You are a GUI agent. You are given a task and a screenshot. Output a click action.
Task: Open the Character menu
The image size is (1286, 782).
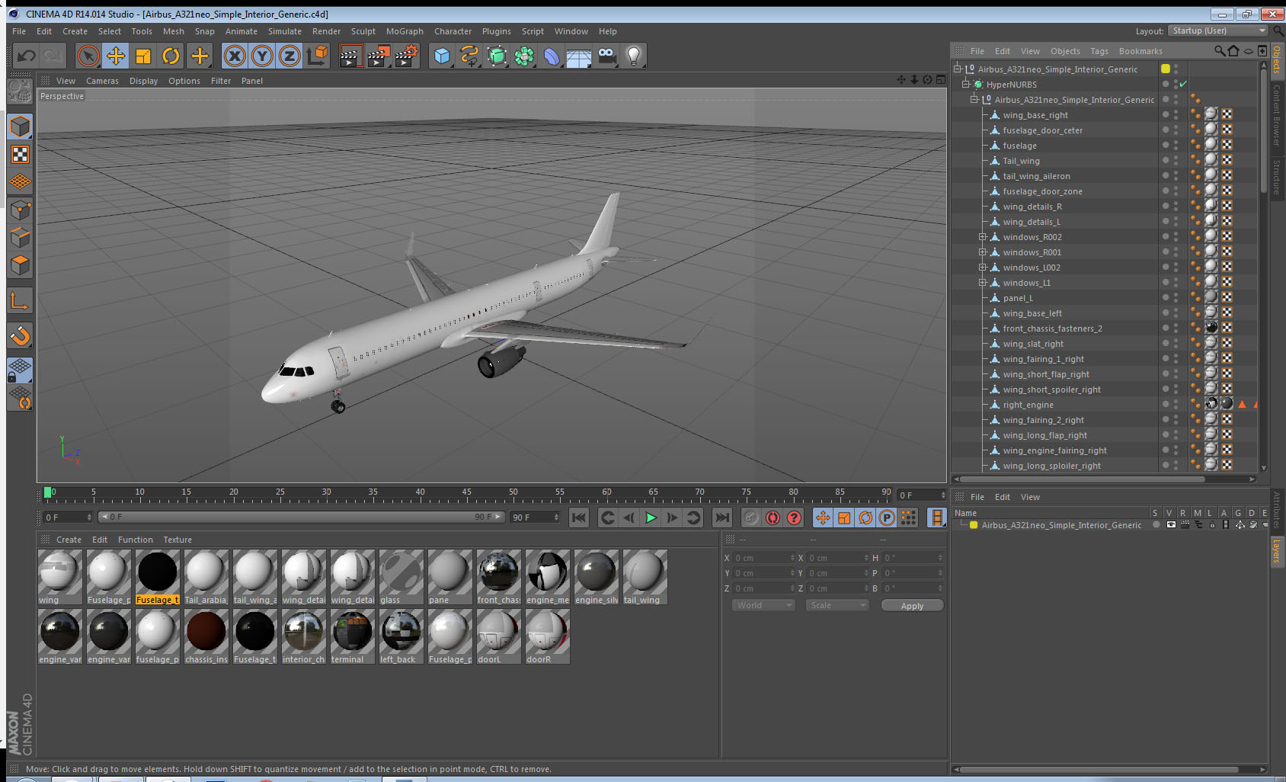click(x=453, y=31)
